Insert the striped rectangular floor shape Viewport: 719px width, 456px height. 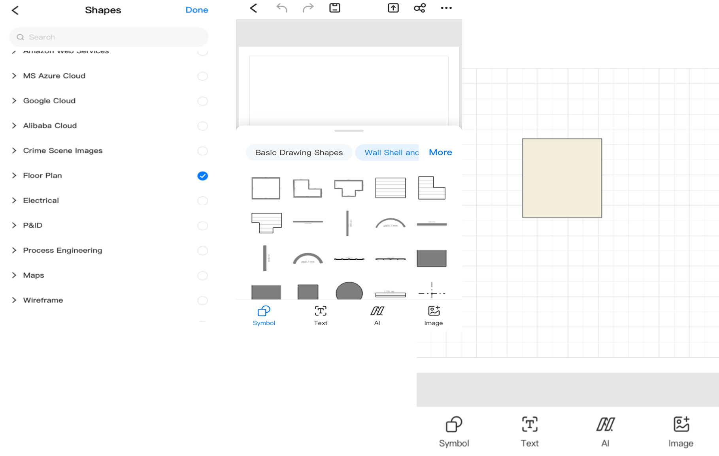(391, 188)
